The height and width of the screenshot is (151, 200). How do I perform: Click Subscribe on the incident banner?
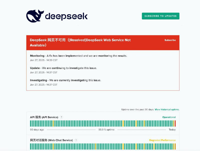170,40
